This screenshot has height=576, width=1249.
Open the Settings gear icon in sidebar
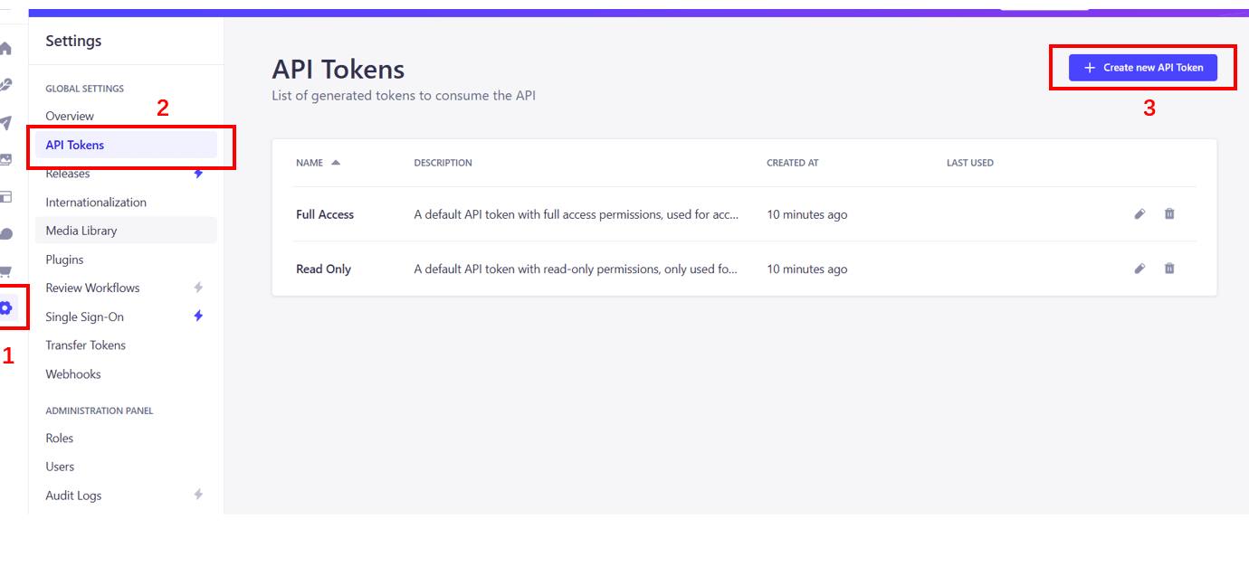(x=7, y=307)
